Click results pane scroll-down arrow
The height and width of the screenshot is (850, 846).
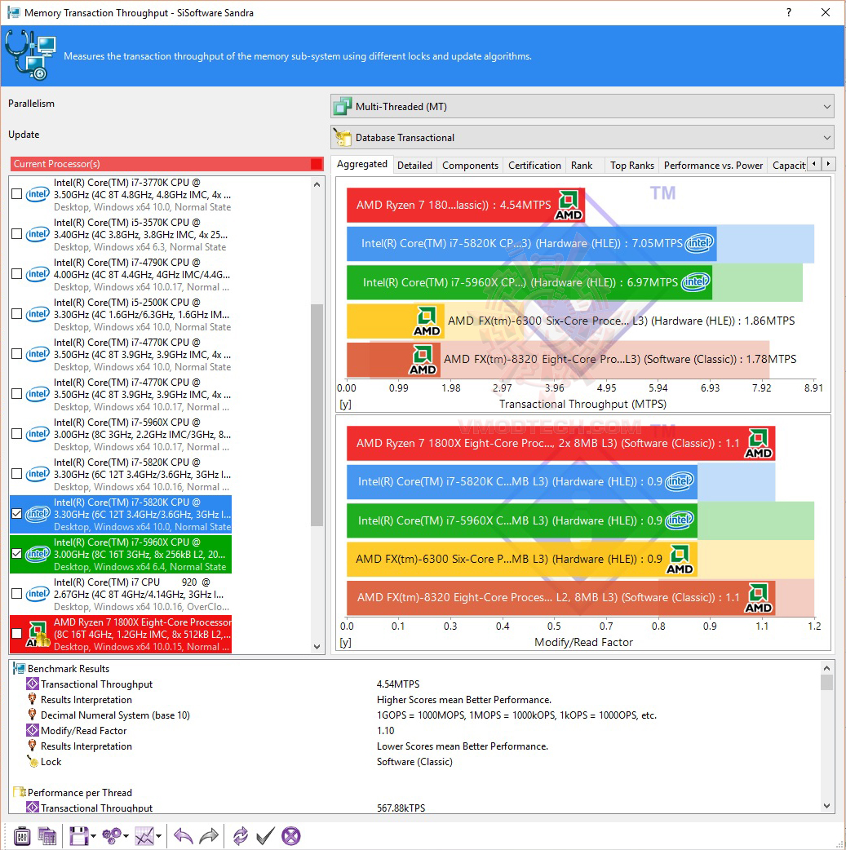click(x=826, y=806)
